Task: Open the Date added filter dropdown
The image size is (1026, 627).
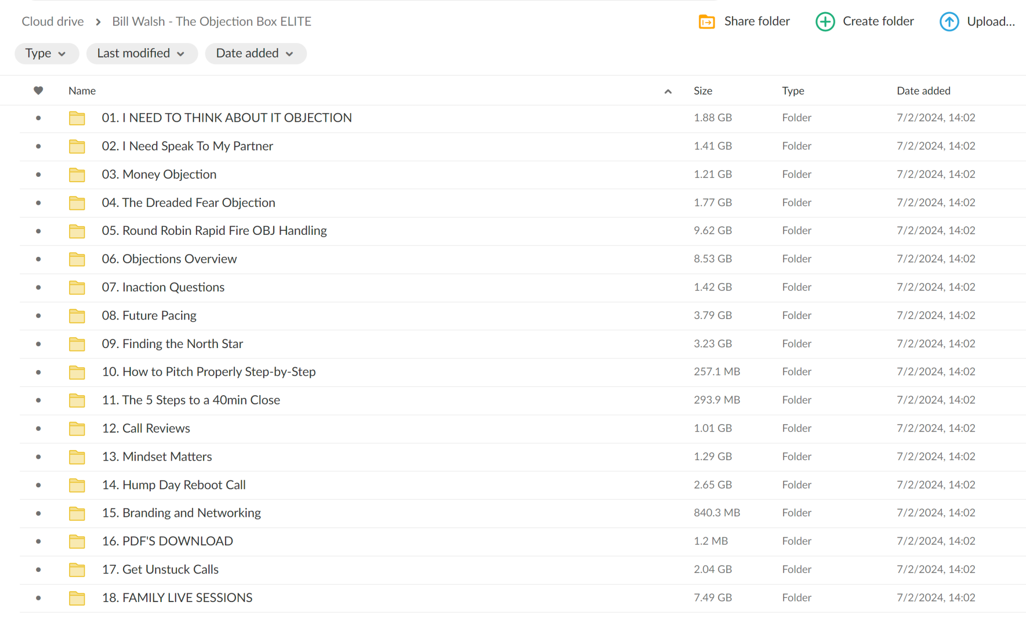Action: (255, 54)
